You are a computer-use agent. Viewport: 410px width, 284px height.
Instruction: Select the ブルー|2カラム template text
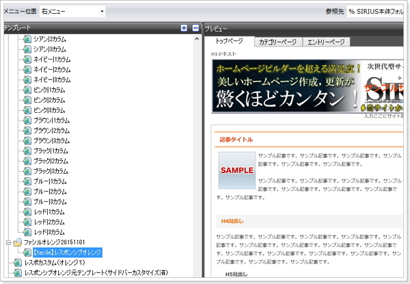pos(50,192)
